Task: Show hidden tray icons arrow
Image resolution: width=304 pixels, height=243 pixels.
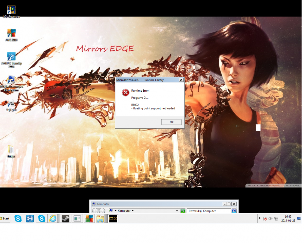Action: point(260,218)
